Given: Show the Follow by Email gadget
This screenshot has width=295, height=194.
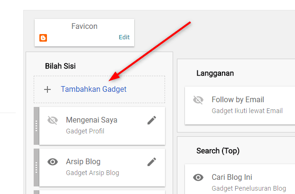Looking at the screenshot, I should pos(198,100).
